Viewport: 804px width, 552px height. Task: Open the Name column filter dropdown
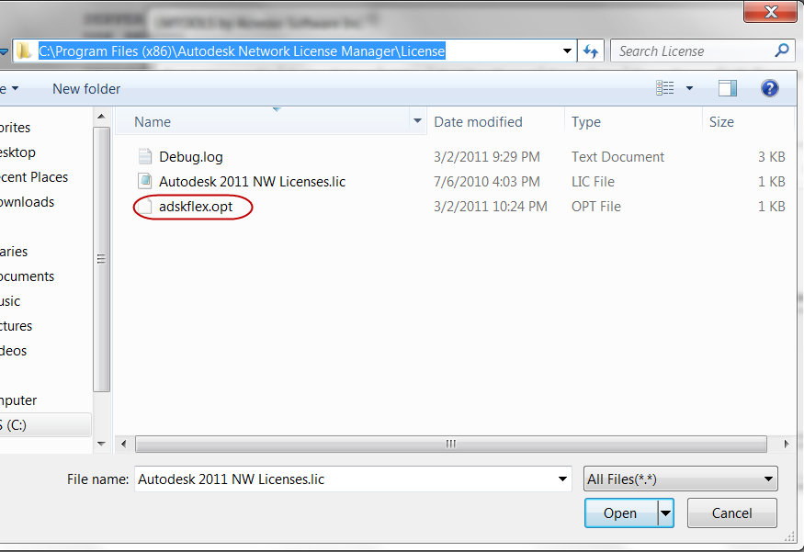coord(417,121)
